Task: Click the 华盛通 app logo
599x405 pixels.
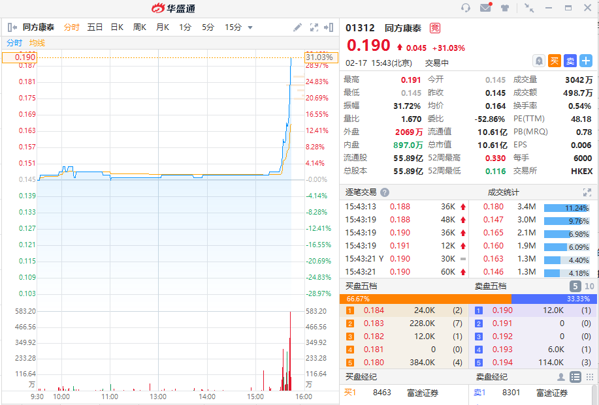Action: (x=173, y=8)
